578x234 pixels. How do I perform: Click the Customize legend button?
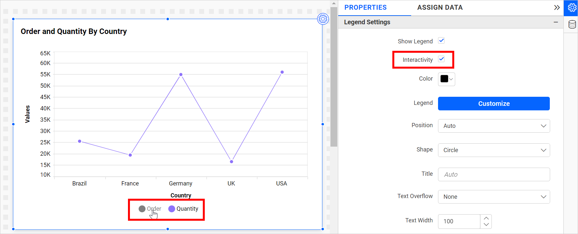494,104
